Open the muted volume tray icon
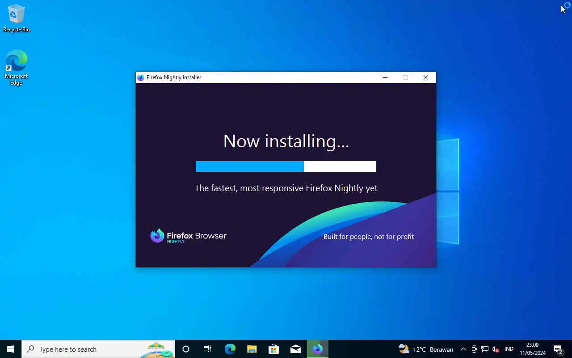Image resolution: width=572 pixels, height=358 pixels. pyautogui.click(x=496, y=349)
